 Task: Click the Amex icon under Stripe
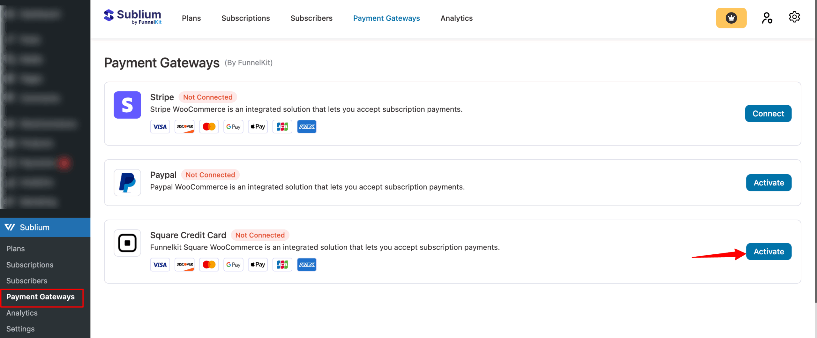(307, 127)
